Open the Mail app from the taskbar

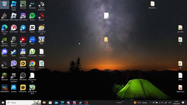click(x=56, y=102)
